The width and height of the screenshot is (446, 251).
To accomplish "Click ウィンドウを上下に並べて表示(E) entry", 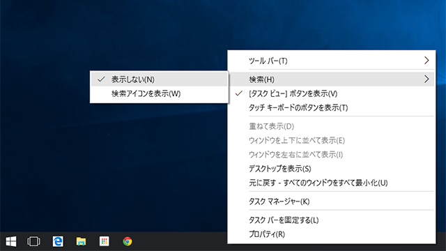I will point(332,141).
